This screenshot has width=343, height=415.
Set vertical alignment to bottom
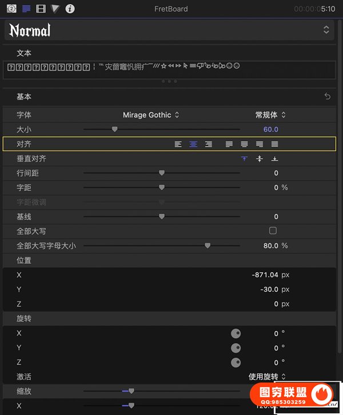[274, 159]
